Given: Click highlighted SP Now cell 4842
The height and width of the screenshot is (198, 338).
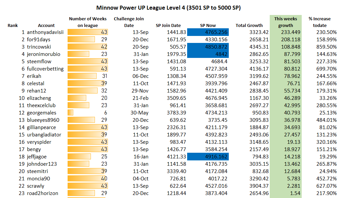Looking at the screenshot, I should click(x=208, y=54).
